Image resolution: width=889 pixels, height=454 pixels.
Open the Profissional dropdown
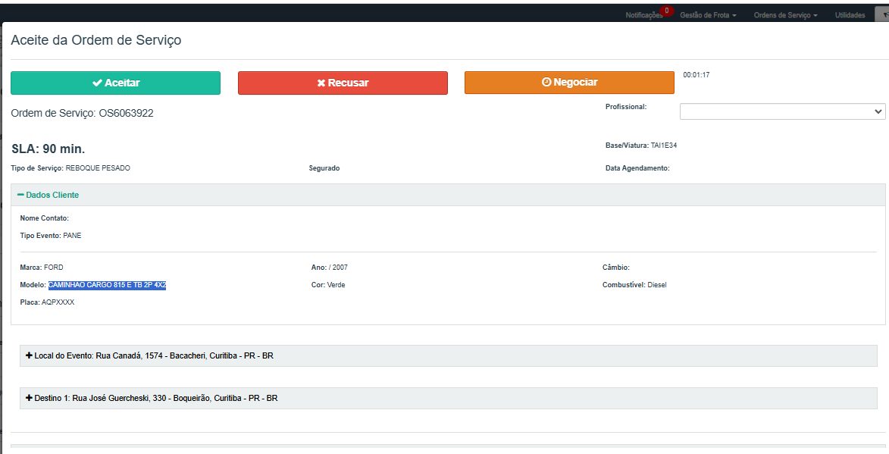point(782,111)
